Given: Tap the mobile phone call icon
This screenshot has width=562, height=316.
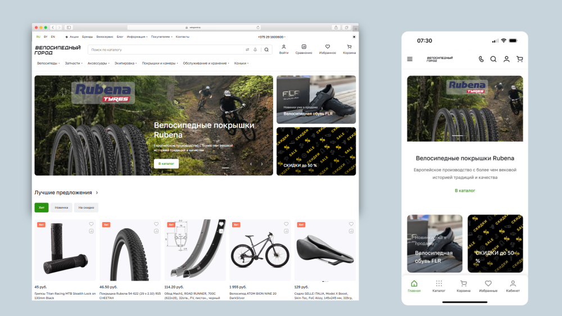Looking at the screenshot, I should 481,59.
